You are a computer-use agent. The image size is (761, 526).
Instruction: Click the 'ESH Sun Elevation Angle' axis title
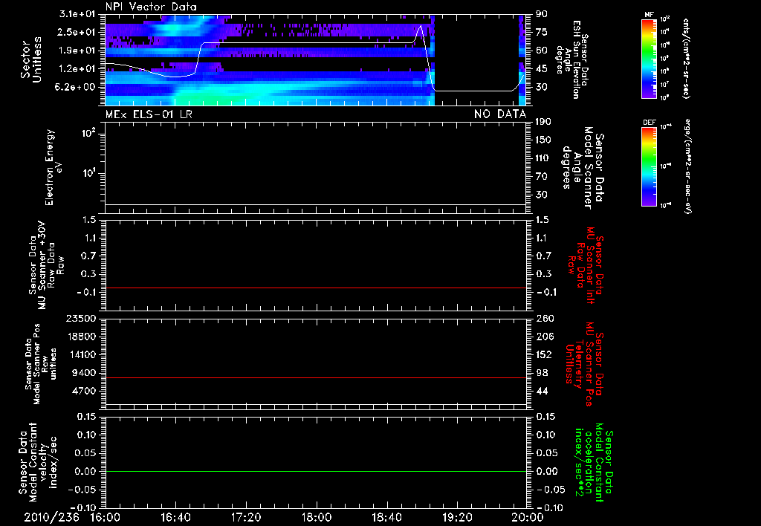(571, 59)
